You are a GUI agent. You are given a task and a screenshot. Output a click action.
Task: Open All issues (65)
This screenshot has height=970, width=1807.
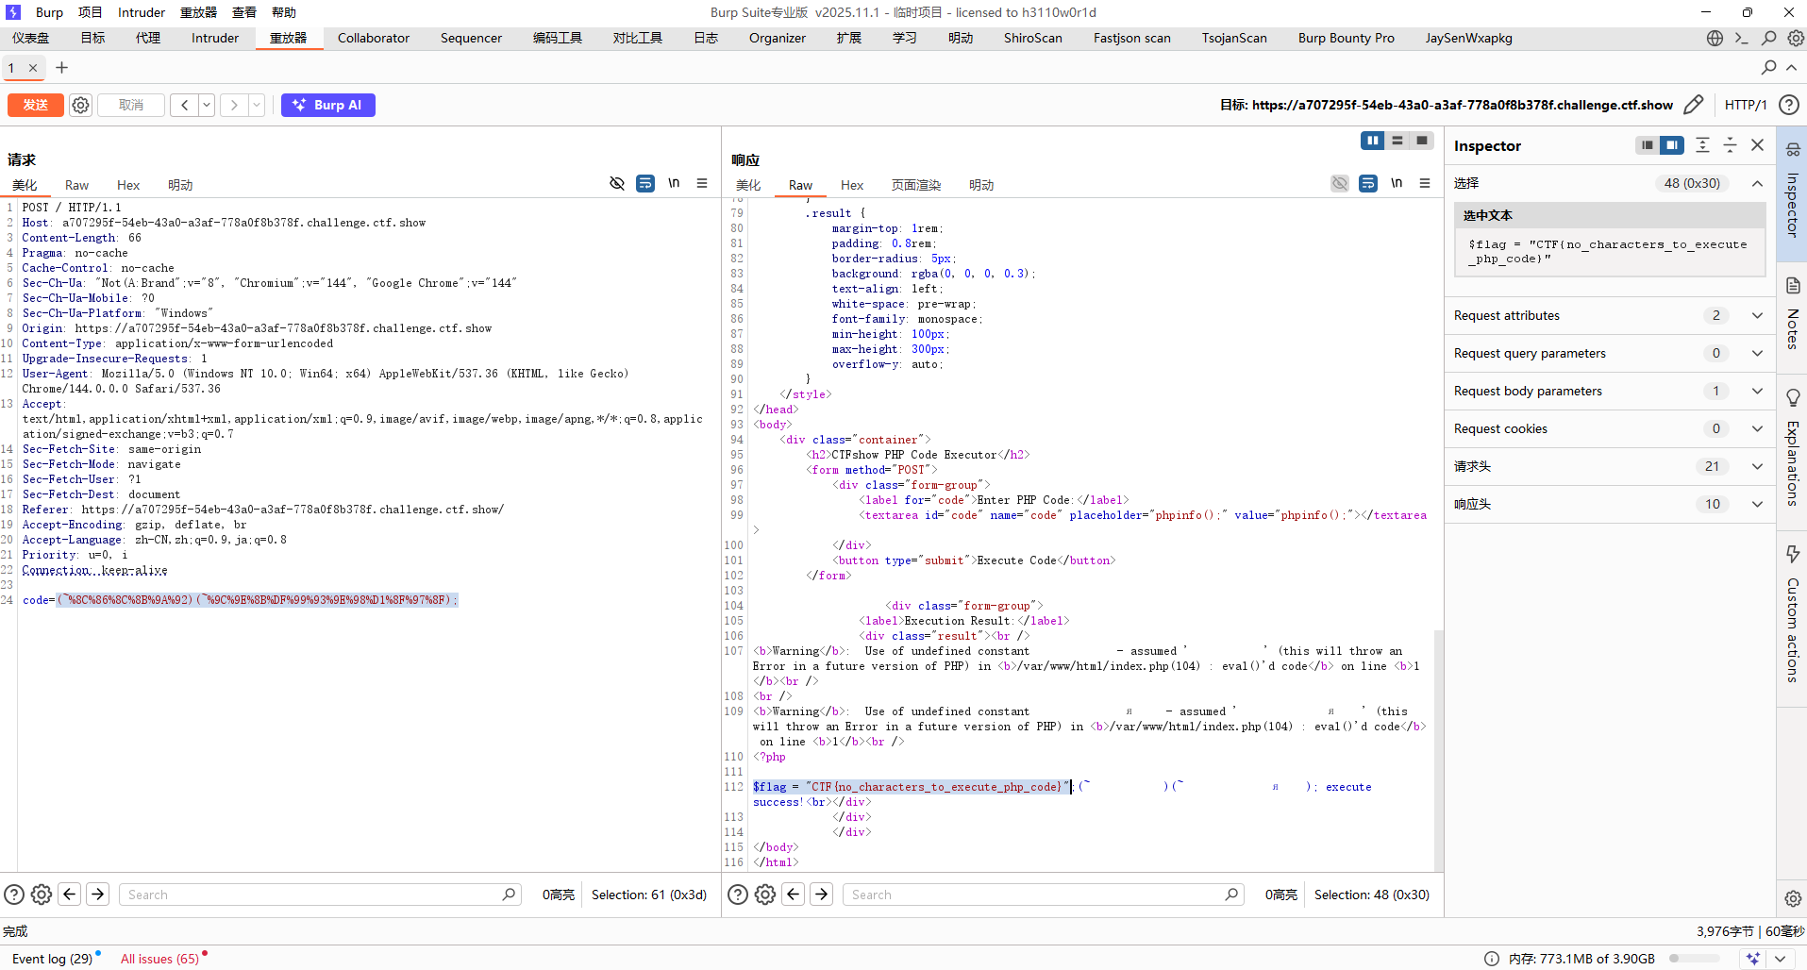tap(160, 959)
